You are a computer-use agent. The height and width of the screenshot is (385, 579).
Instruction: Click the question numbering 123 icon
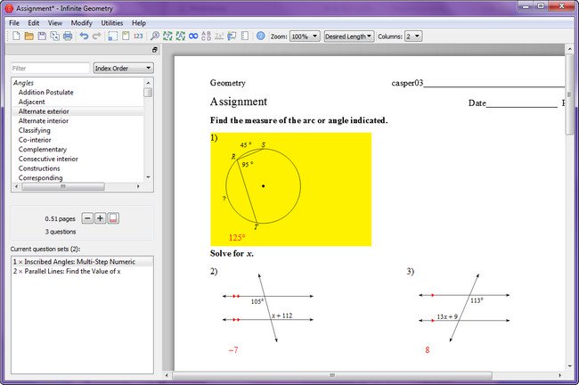click(138, 37)
